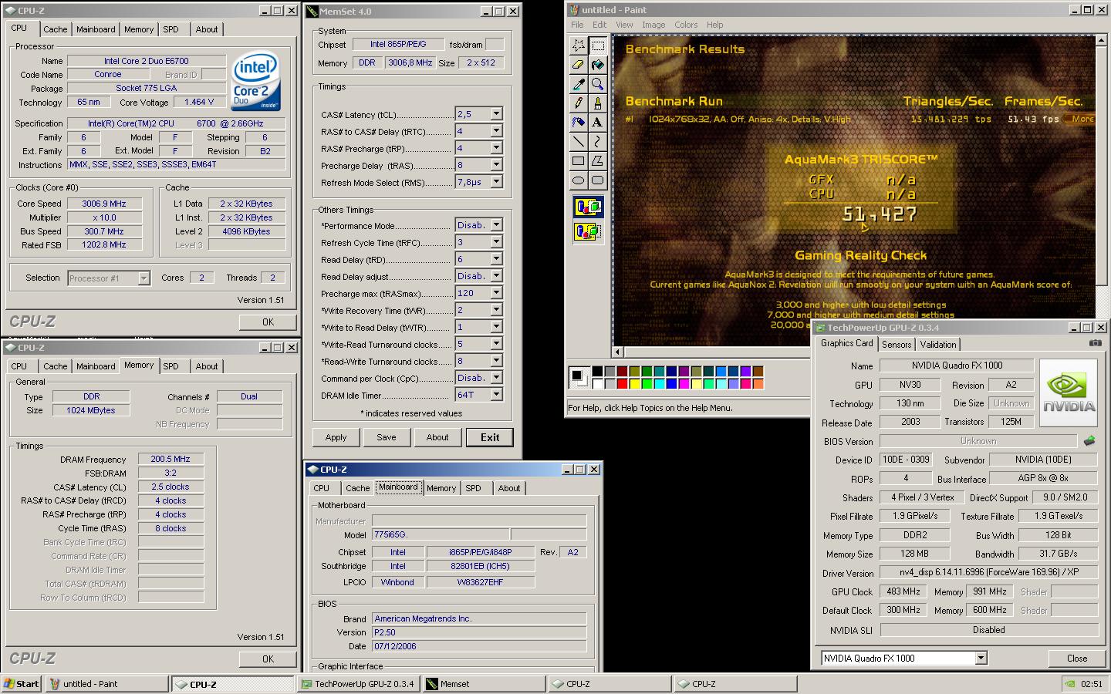1111x694 pixels.
Task: Open the Write Recovery Time (tWR) dropdown
Action: point(496,310)
